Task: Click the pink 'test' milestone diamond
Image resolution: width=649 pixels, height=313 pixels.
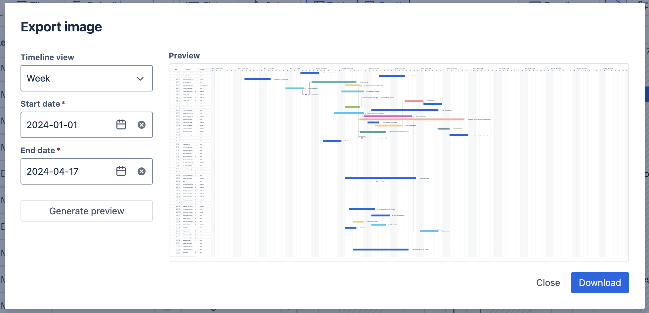Action: pos(377,181)
